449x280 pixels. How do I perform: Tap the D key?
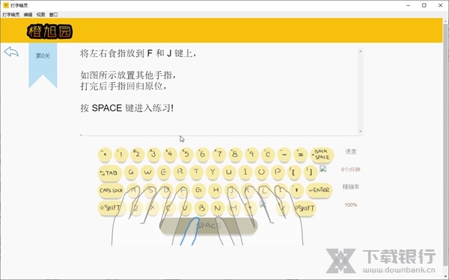tap(166, 190)
